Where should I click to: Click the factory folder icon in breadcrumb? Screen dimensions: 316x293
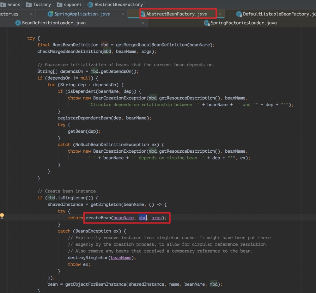(x=29, y=4)
